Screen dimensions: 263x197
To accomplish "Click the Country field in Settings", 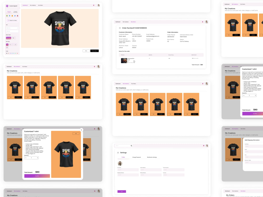I will (x=174, y=175).
